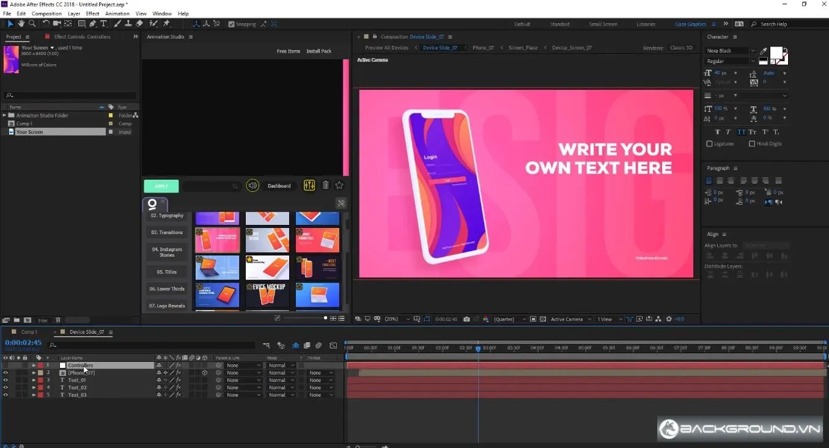Viewport: 829px width, 448px height.
Task: Select the Roto Brush tool
Action: point(153,24)
